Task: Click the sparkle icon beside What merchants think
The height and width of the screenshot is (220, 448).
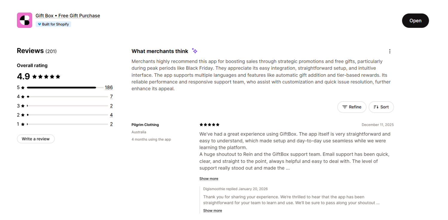Action: pos(194,51)
